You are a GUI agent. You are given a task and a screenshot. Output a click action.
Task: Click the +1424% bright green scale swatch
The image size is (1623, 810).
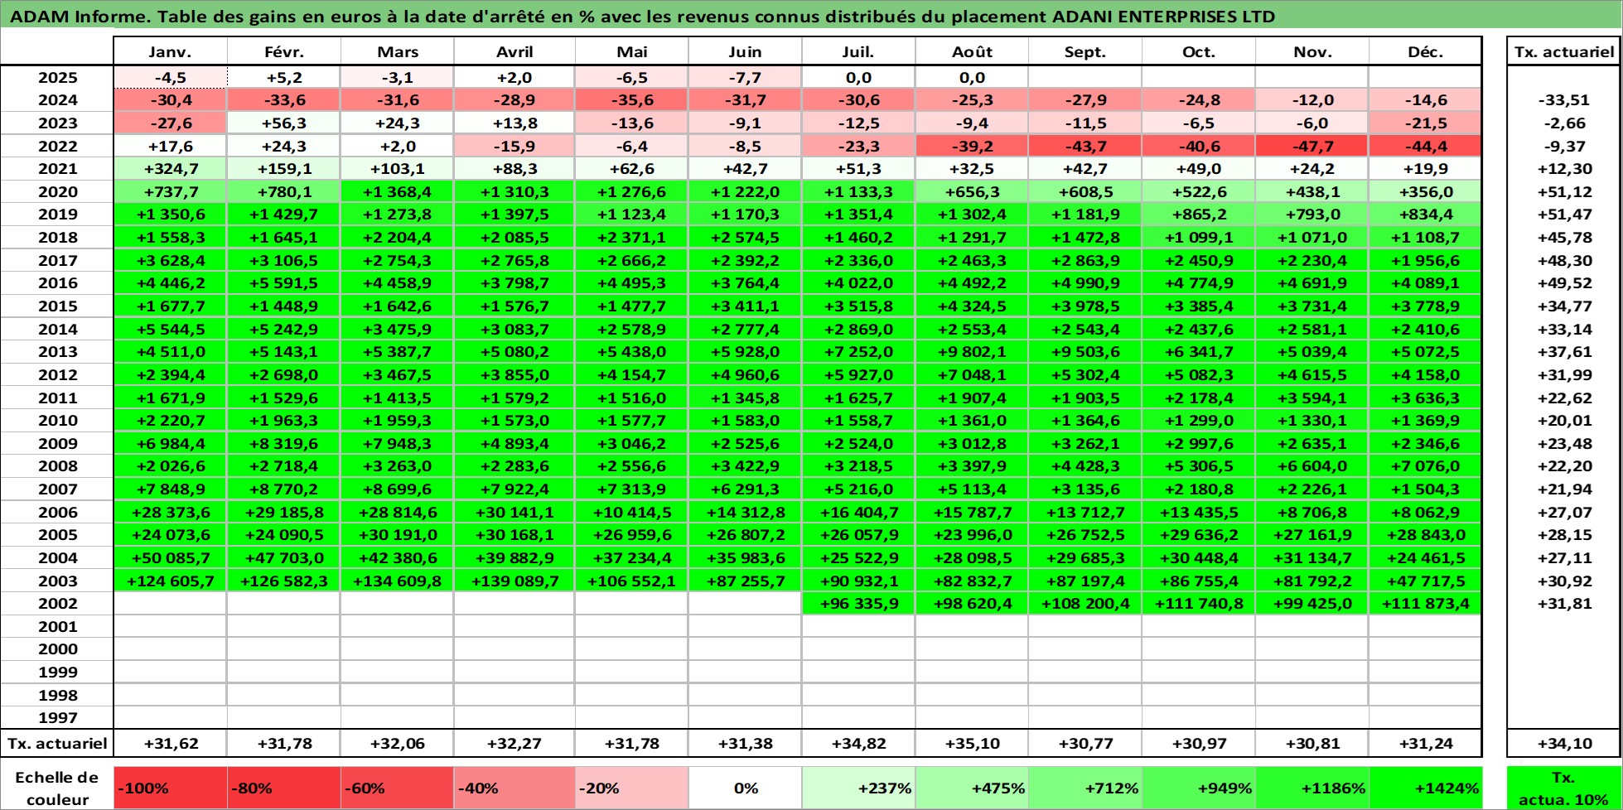click(1426, 788)
